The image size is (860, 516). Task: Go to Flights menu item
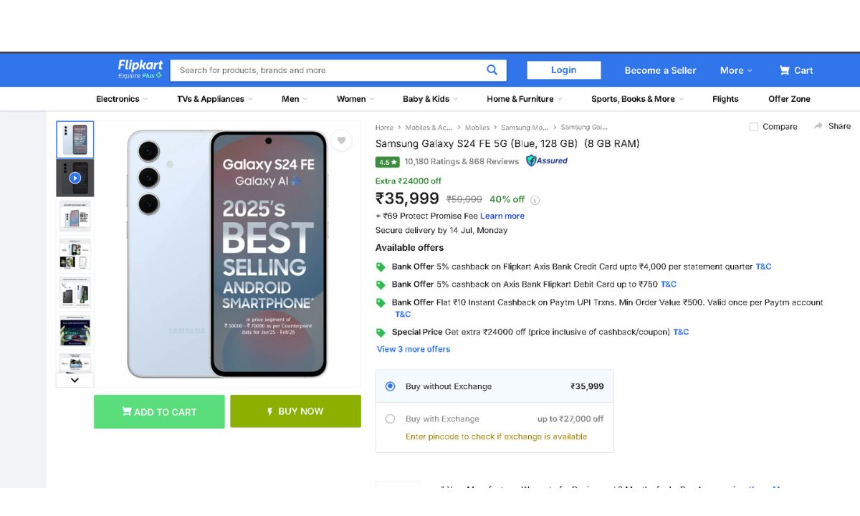[x=725, y=99]
